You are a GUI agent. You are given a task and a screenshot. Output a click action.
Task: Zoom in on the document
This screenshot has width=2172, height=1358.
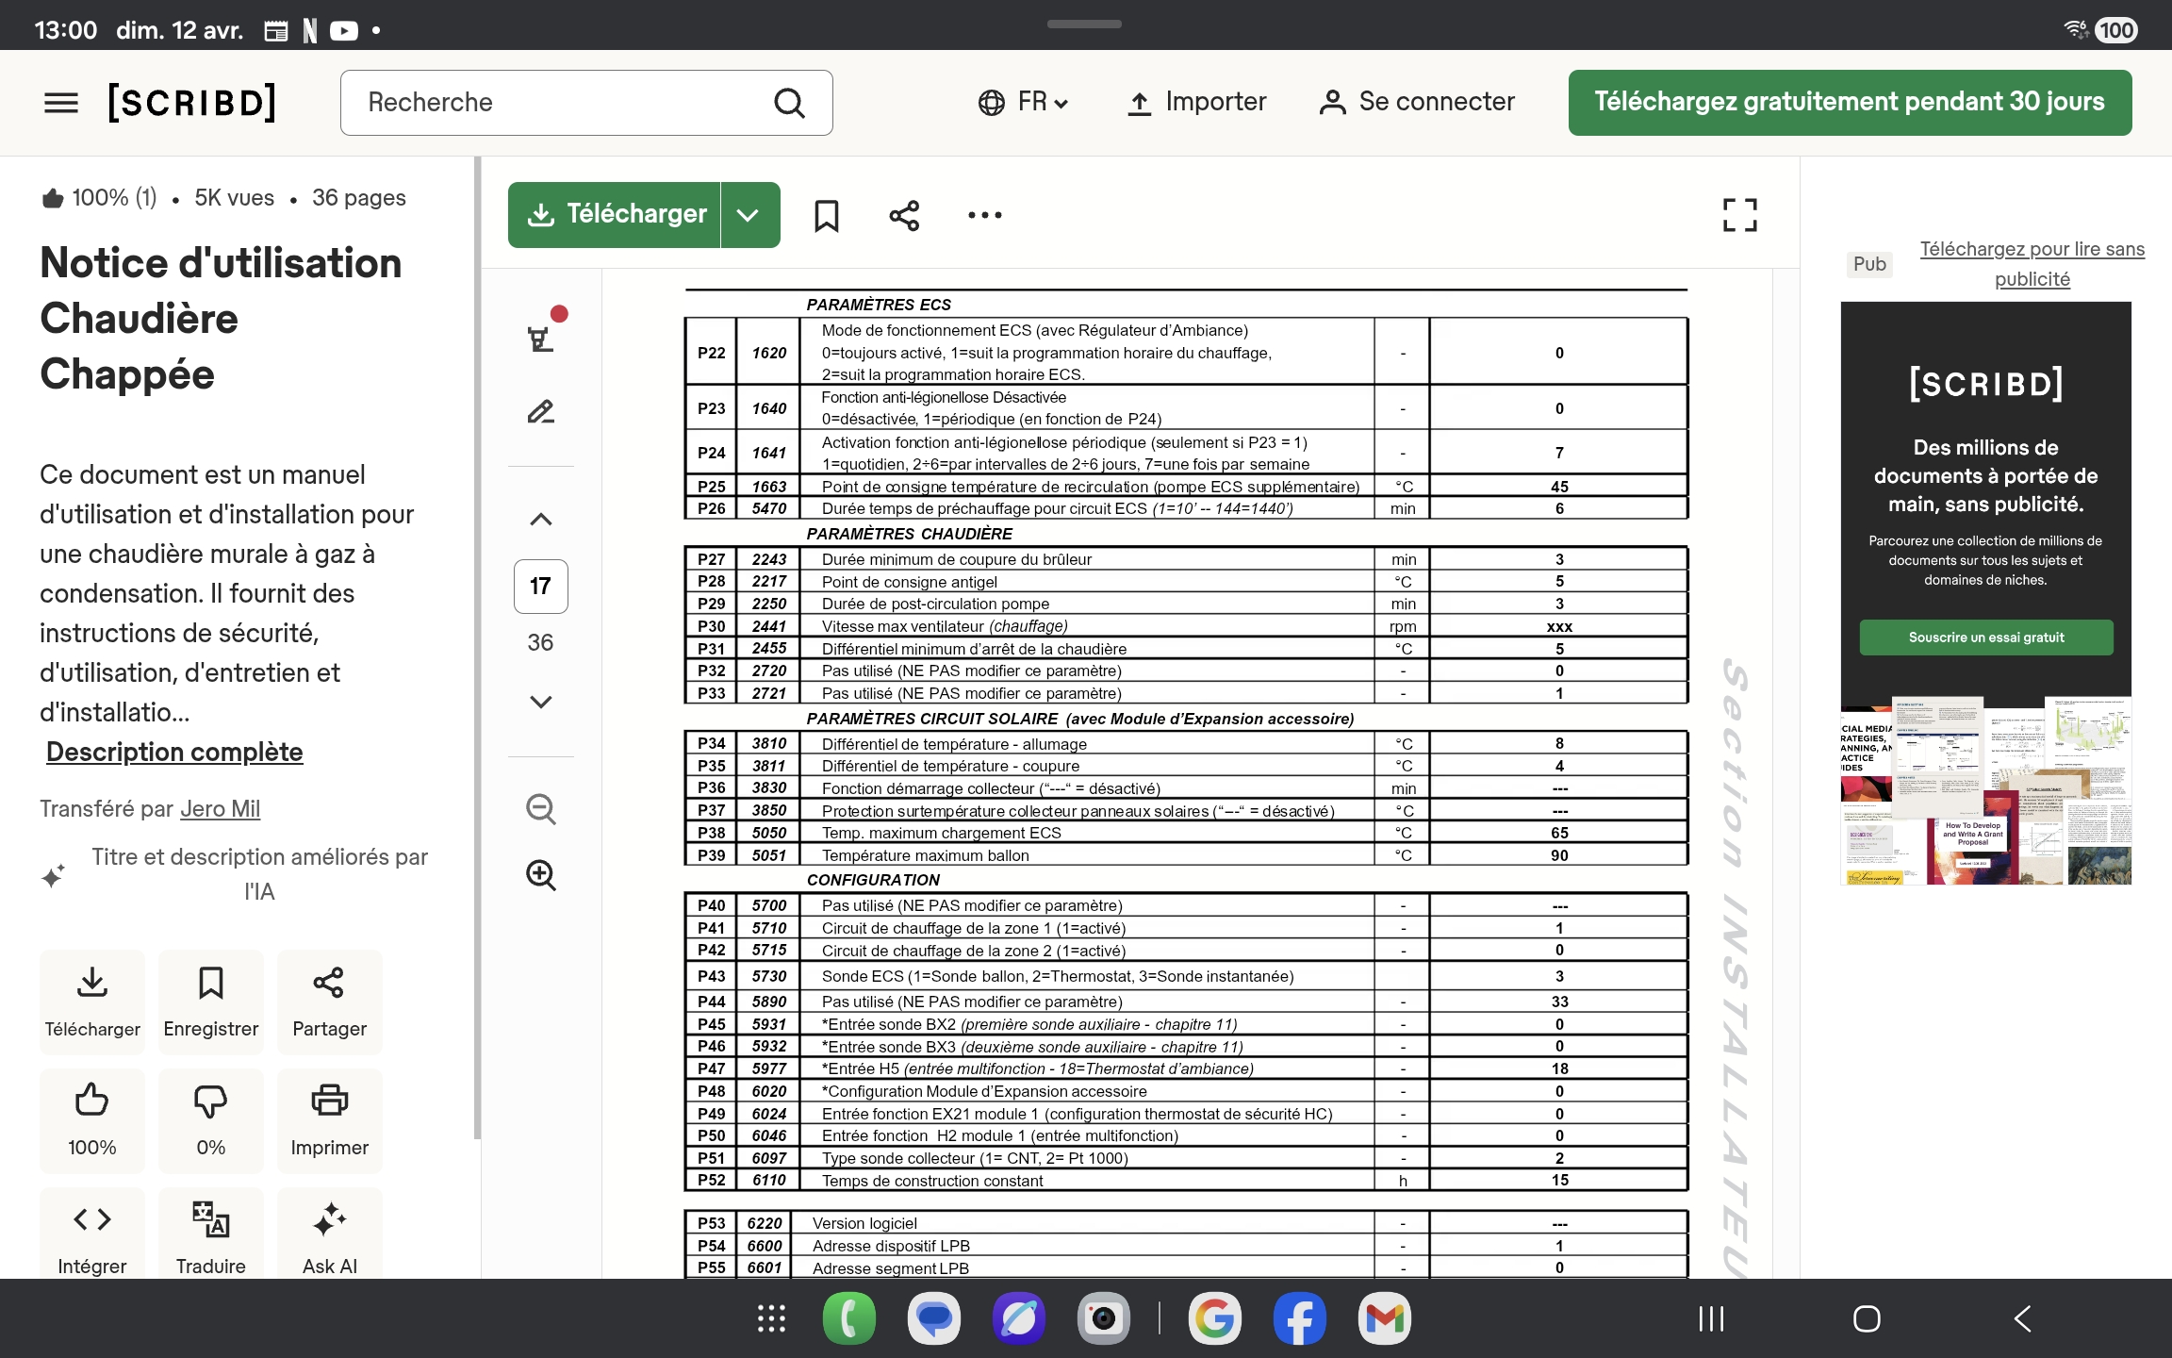(540, 875)
